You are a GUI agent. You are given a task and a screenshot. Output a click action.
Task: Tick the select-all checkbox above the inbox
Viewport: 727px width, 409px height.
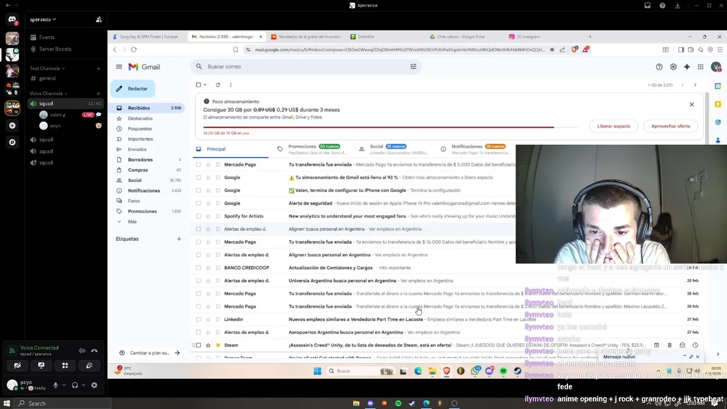pyautogui.click(x=198, y=85)
